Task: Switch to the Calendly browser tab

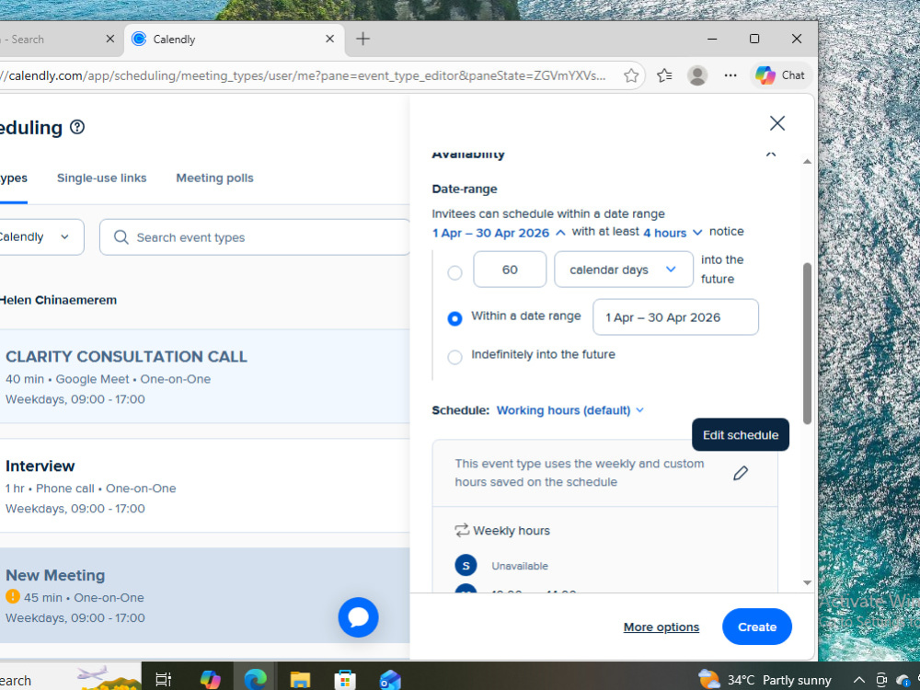Action: point(234,39)
